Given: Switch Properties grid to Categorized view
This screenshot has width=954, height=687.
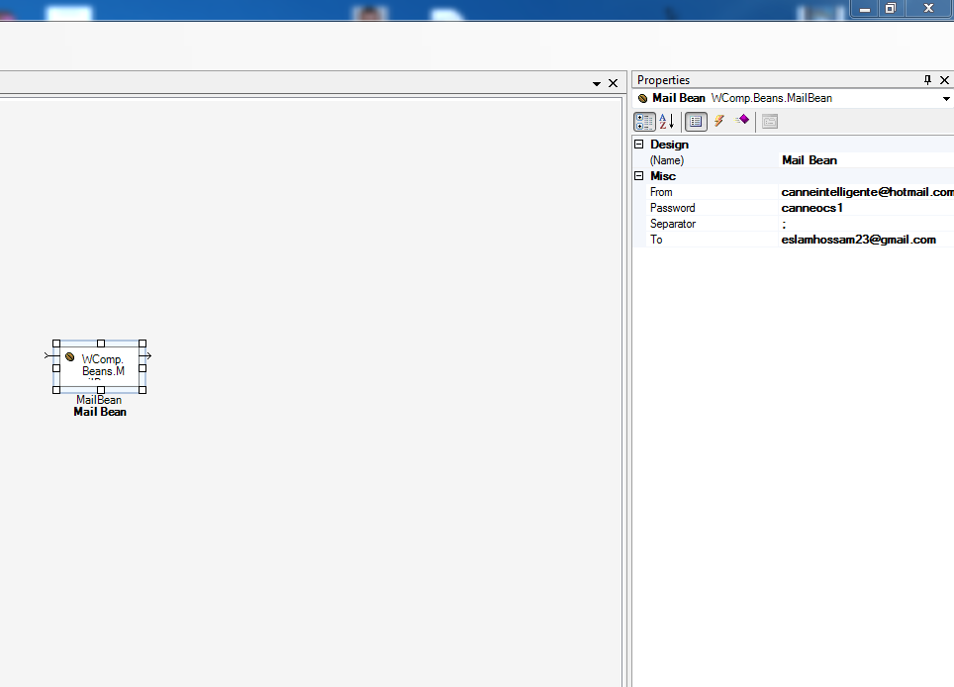Looking at the screenshot, I should tap(643, 121).
